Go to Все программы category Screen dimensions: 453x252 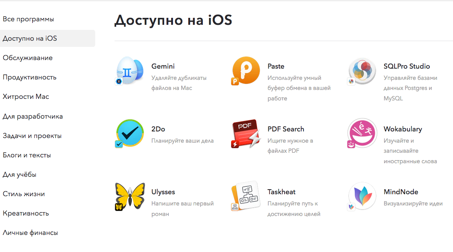[28, 19]
